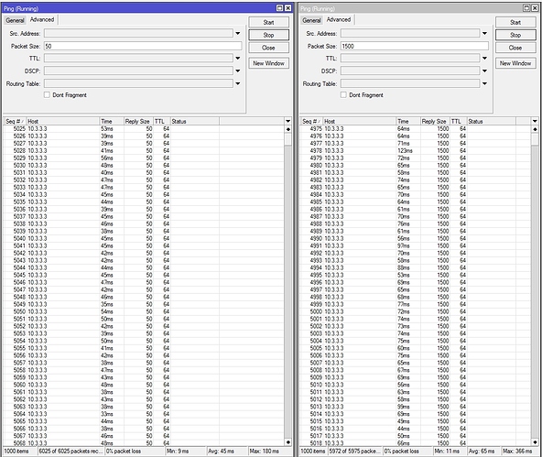Open column chooser dropdown in right table
The width and height of the screenshot is (542, 457).
click(x=535, y=121)
